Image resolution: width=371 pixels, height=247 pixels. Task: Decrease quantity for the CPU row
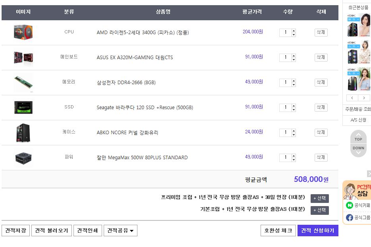click(294, 35)
